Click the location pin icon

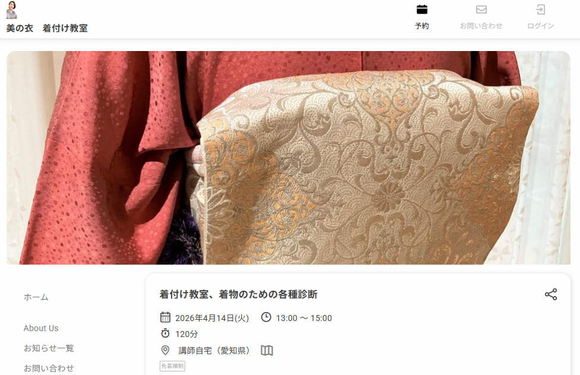[166, 350]
